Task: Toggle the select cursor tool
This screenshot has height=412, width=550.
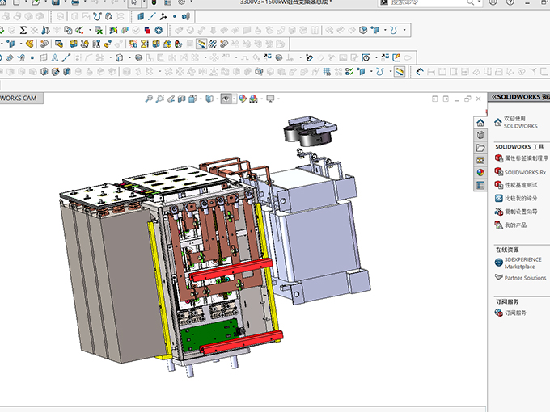Action: tap(134, 2)
